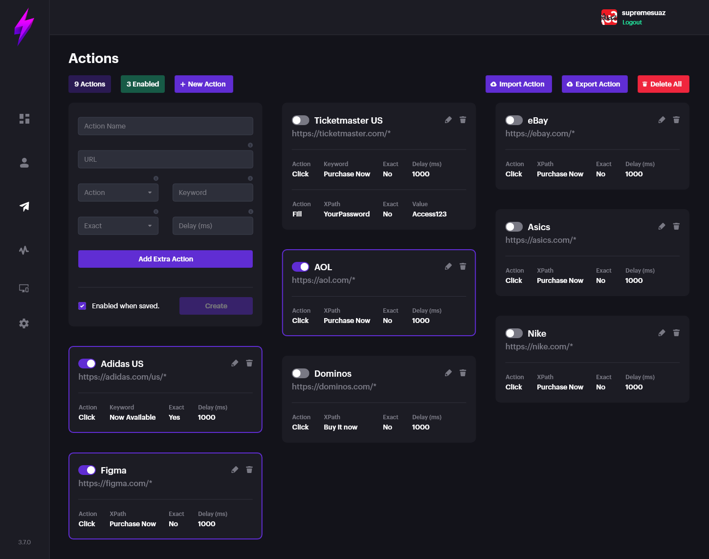
Task: Click the Access123 value text
Action: [x=429, y=214]
